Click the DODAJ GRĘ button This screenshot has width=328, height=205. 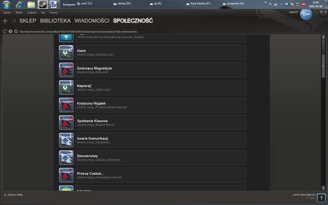tap(14, 195)
